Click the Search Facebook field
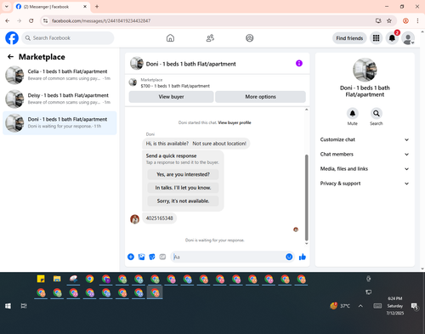 tap(68, 38)
